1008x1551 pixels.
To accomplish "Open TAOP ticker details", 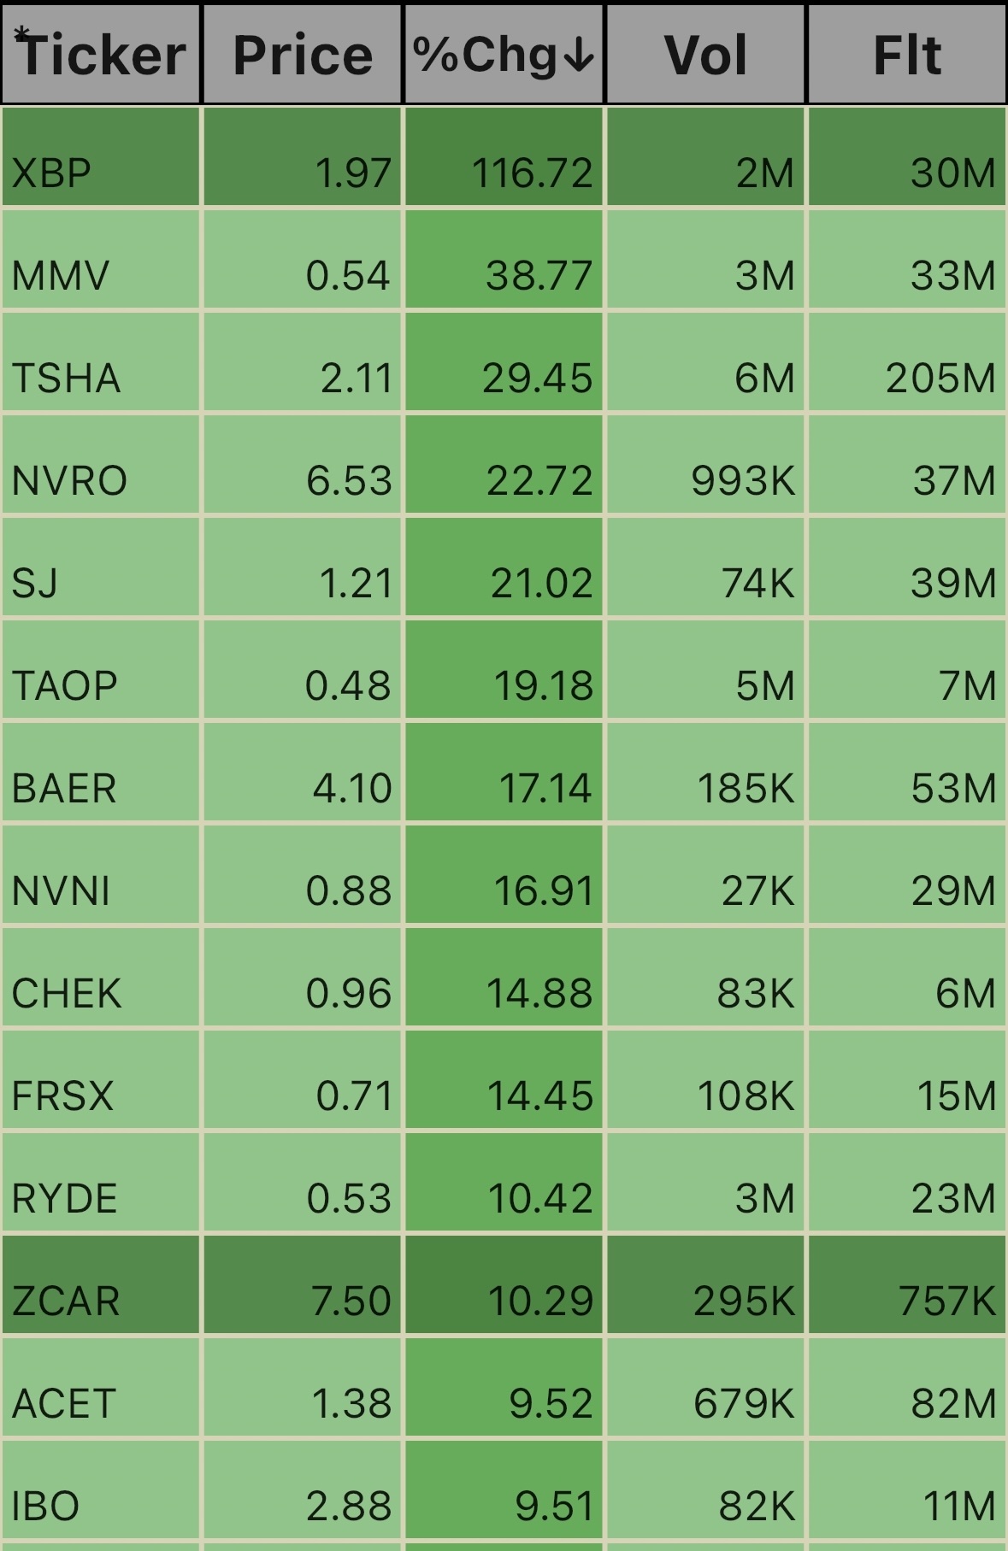I will (64, 686).
